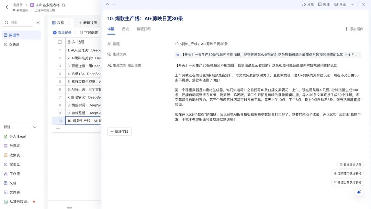This screenshot has height=209, width=371.
Task: Switch to the 排版打印 tab
Action: [144, 29]
